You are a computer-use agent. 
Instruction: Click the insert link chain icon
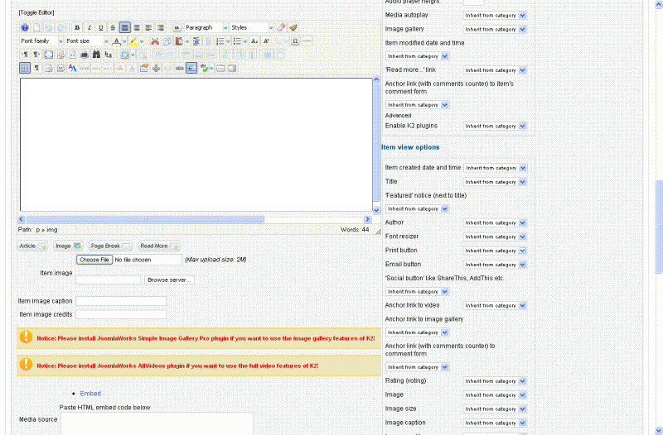(180, 68)
